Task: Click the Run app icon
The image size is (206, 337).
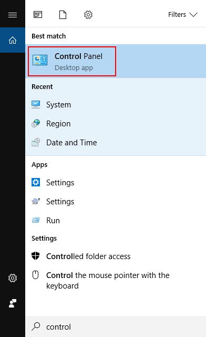Action: click(36, 220)
